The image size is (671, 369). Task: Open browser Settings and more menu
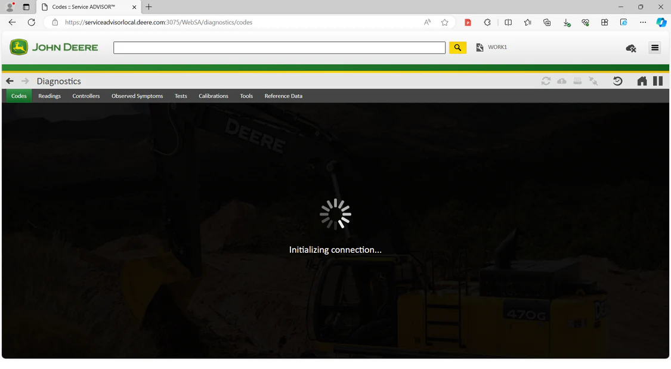click(643, 23)
